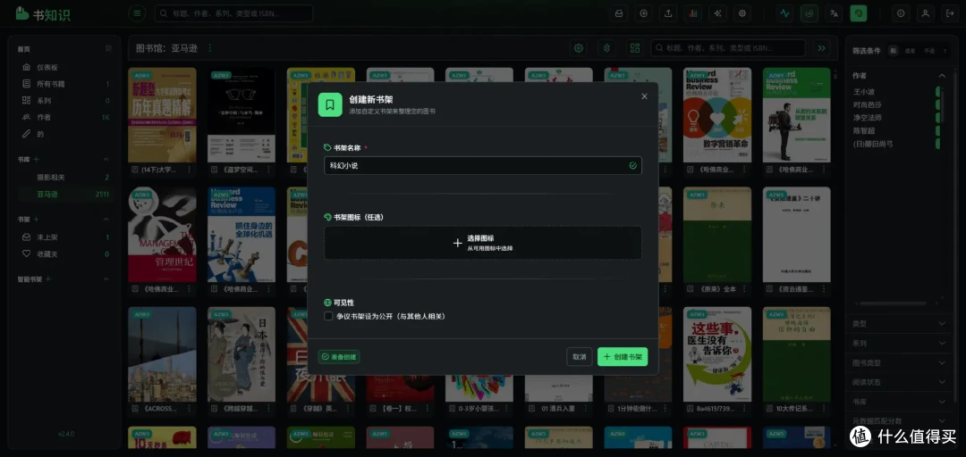
Task: Click the circled download arrow icon in top bar
Action: click(x=809, y=12)
